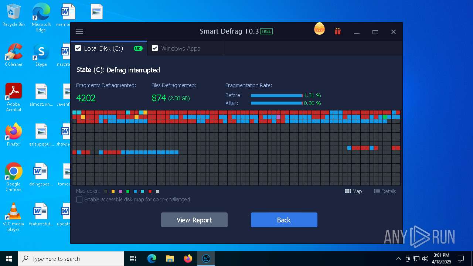Open the Smart Defrag hamburger menu
This screenshot has width=473, height=266.
pyautogui.click(x=79, y=32)
